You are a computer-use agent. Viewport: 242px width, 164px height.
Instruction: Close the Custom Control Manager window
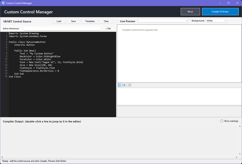coord(237,3)
